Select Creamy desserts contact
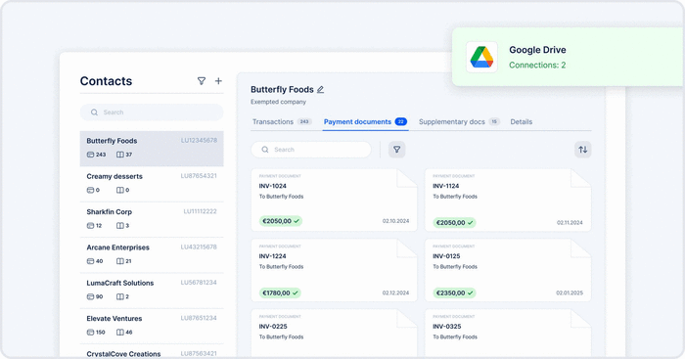The width and height of the screenshot is (685, 359). click(152, 184)
